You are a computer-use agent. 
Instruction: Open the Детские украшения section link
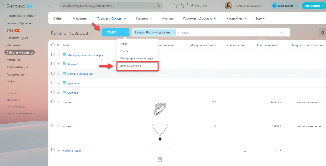pyautogui.click(x=80, y=74)
